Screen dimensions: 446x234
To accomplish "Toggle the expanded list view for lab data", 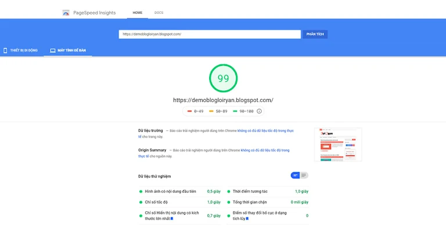I will pyautogui.click(x=304, y=175).
